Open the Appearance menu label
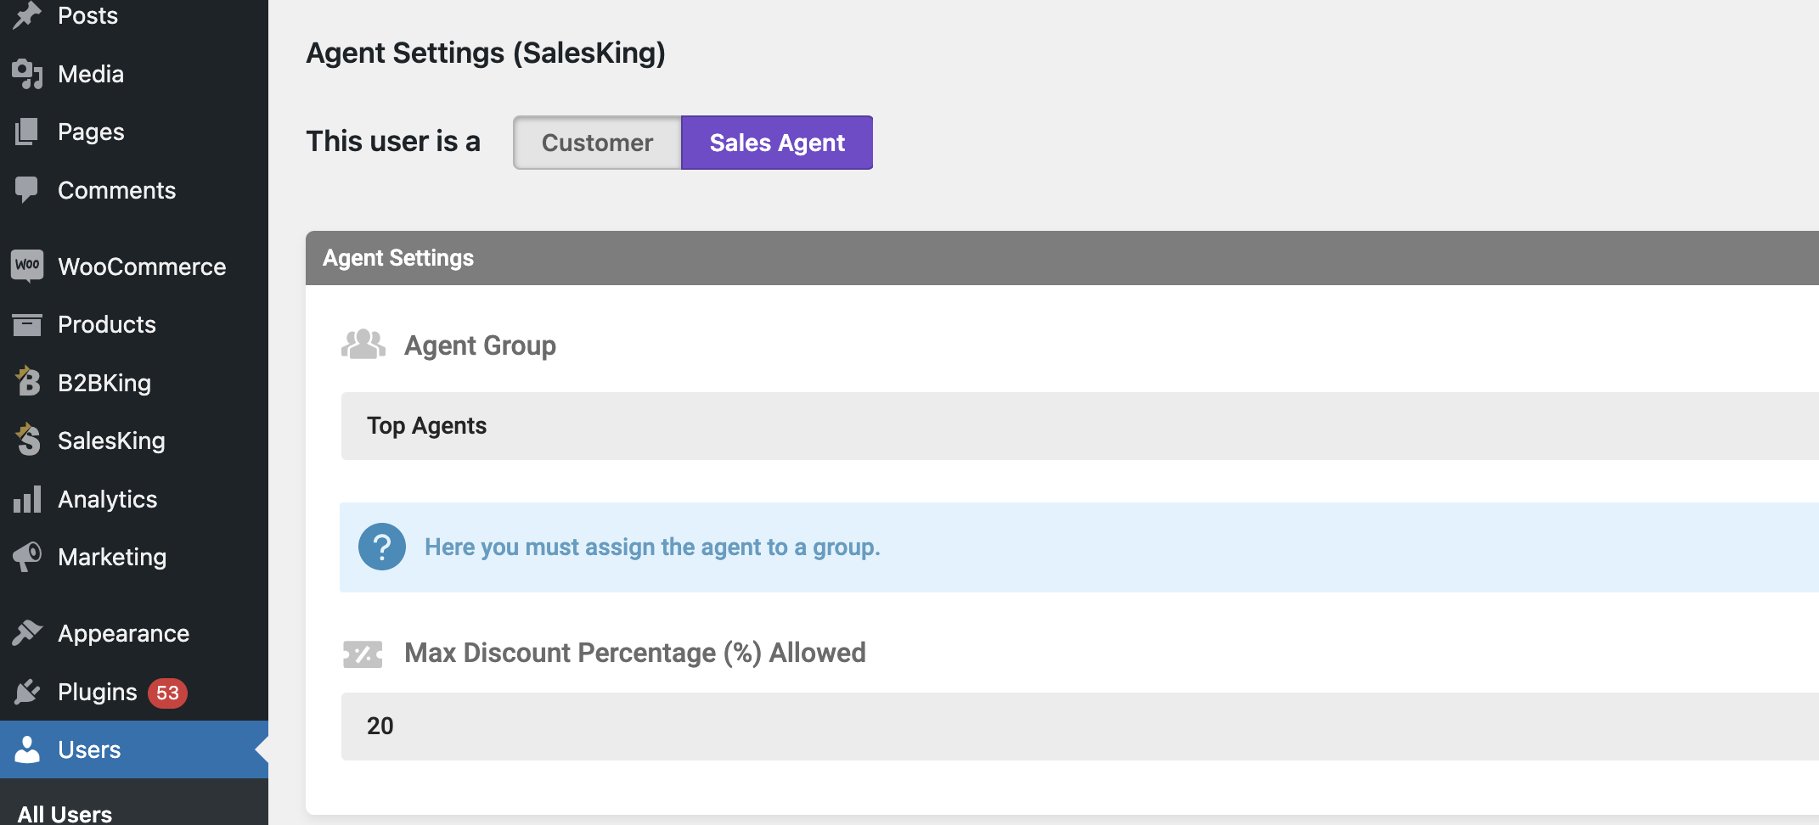The width and height of the screenshot is (1819, 825). pos(124,633)
